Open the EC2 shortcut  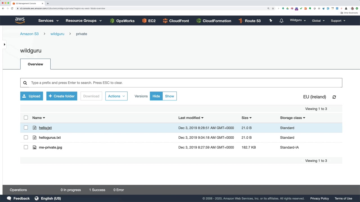click(149, 21)
